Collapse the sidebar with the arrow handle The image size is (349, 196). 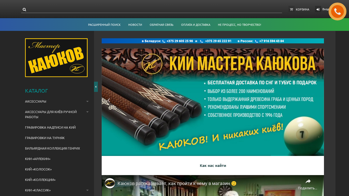(x=96, y=87)
